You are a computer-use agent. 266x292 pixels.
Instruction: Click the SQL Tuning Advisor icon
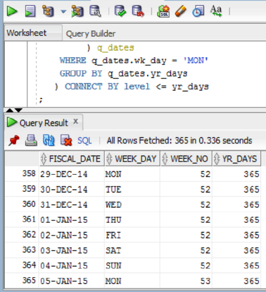pyautogui.click(x=95, y=11)
